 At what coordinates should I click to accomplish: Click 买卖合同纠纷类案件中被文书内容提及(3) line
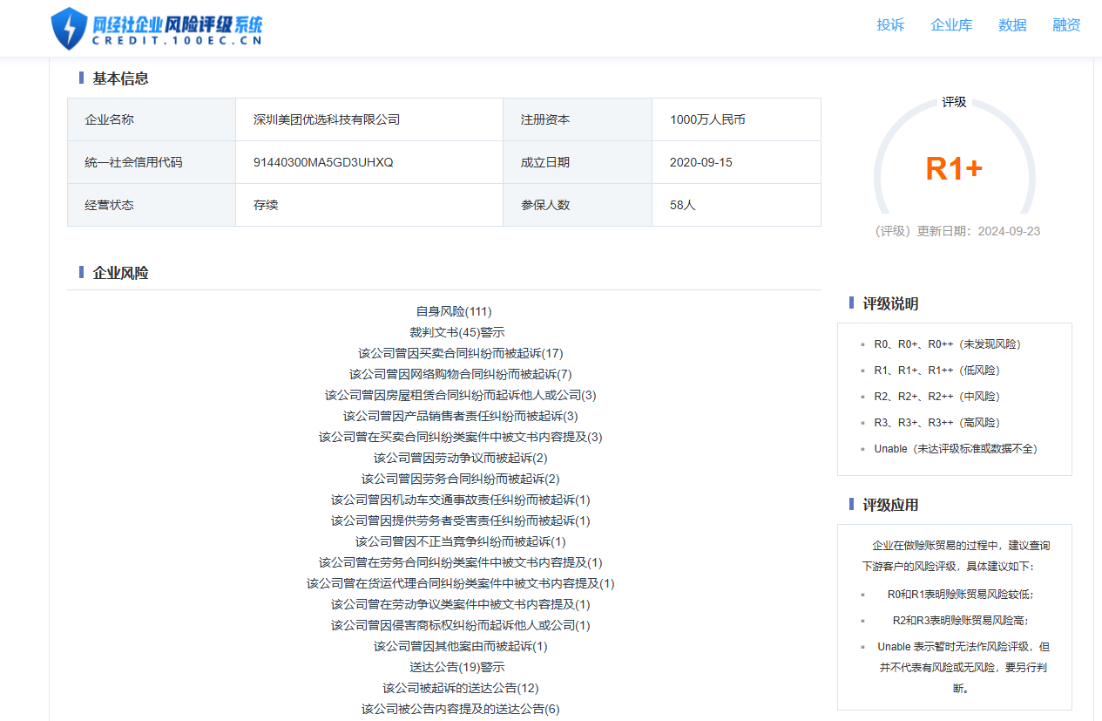point(461,437)
